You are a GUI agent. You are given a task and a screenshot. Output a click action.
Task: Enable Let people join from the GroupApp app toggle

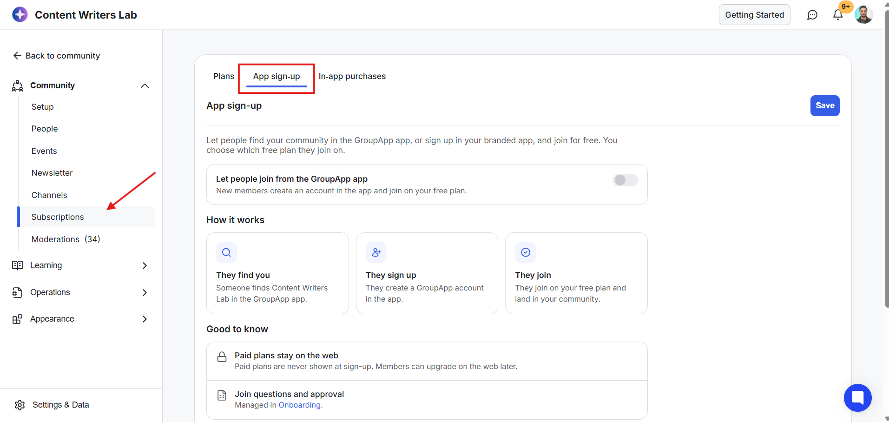(x=625, y=180)
